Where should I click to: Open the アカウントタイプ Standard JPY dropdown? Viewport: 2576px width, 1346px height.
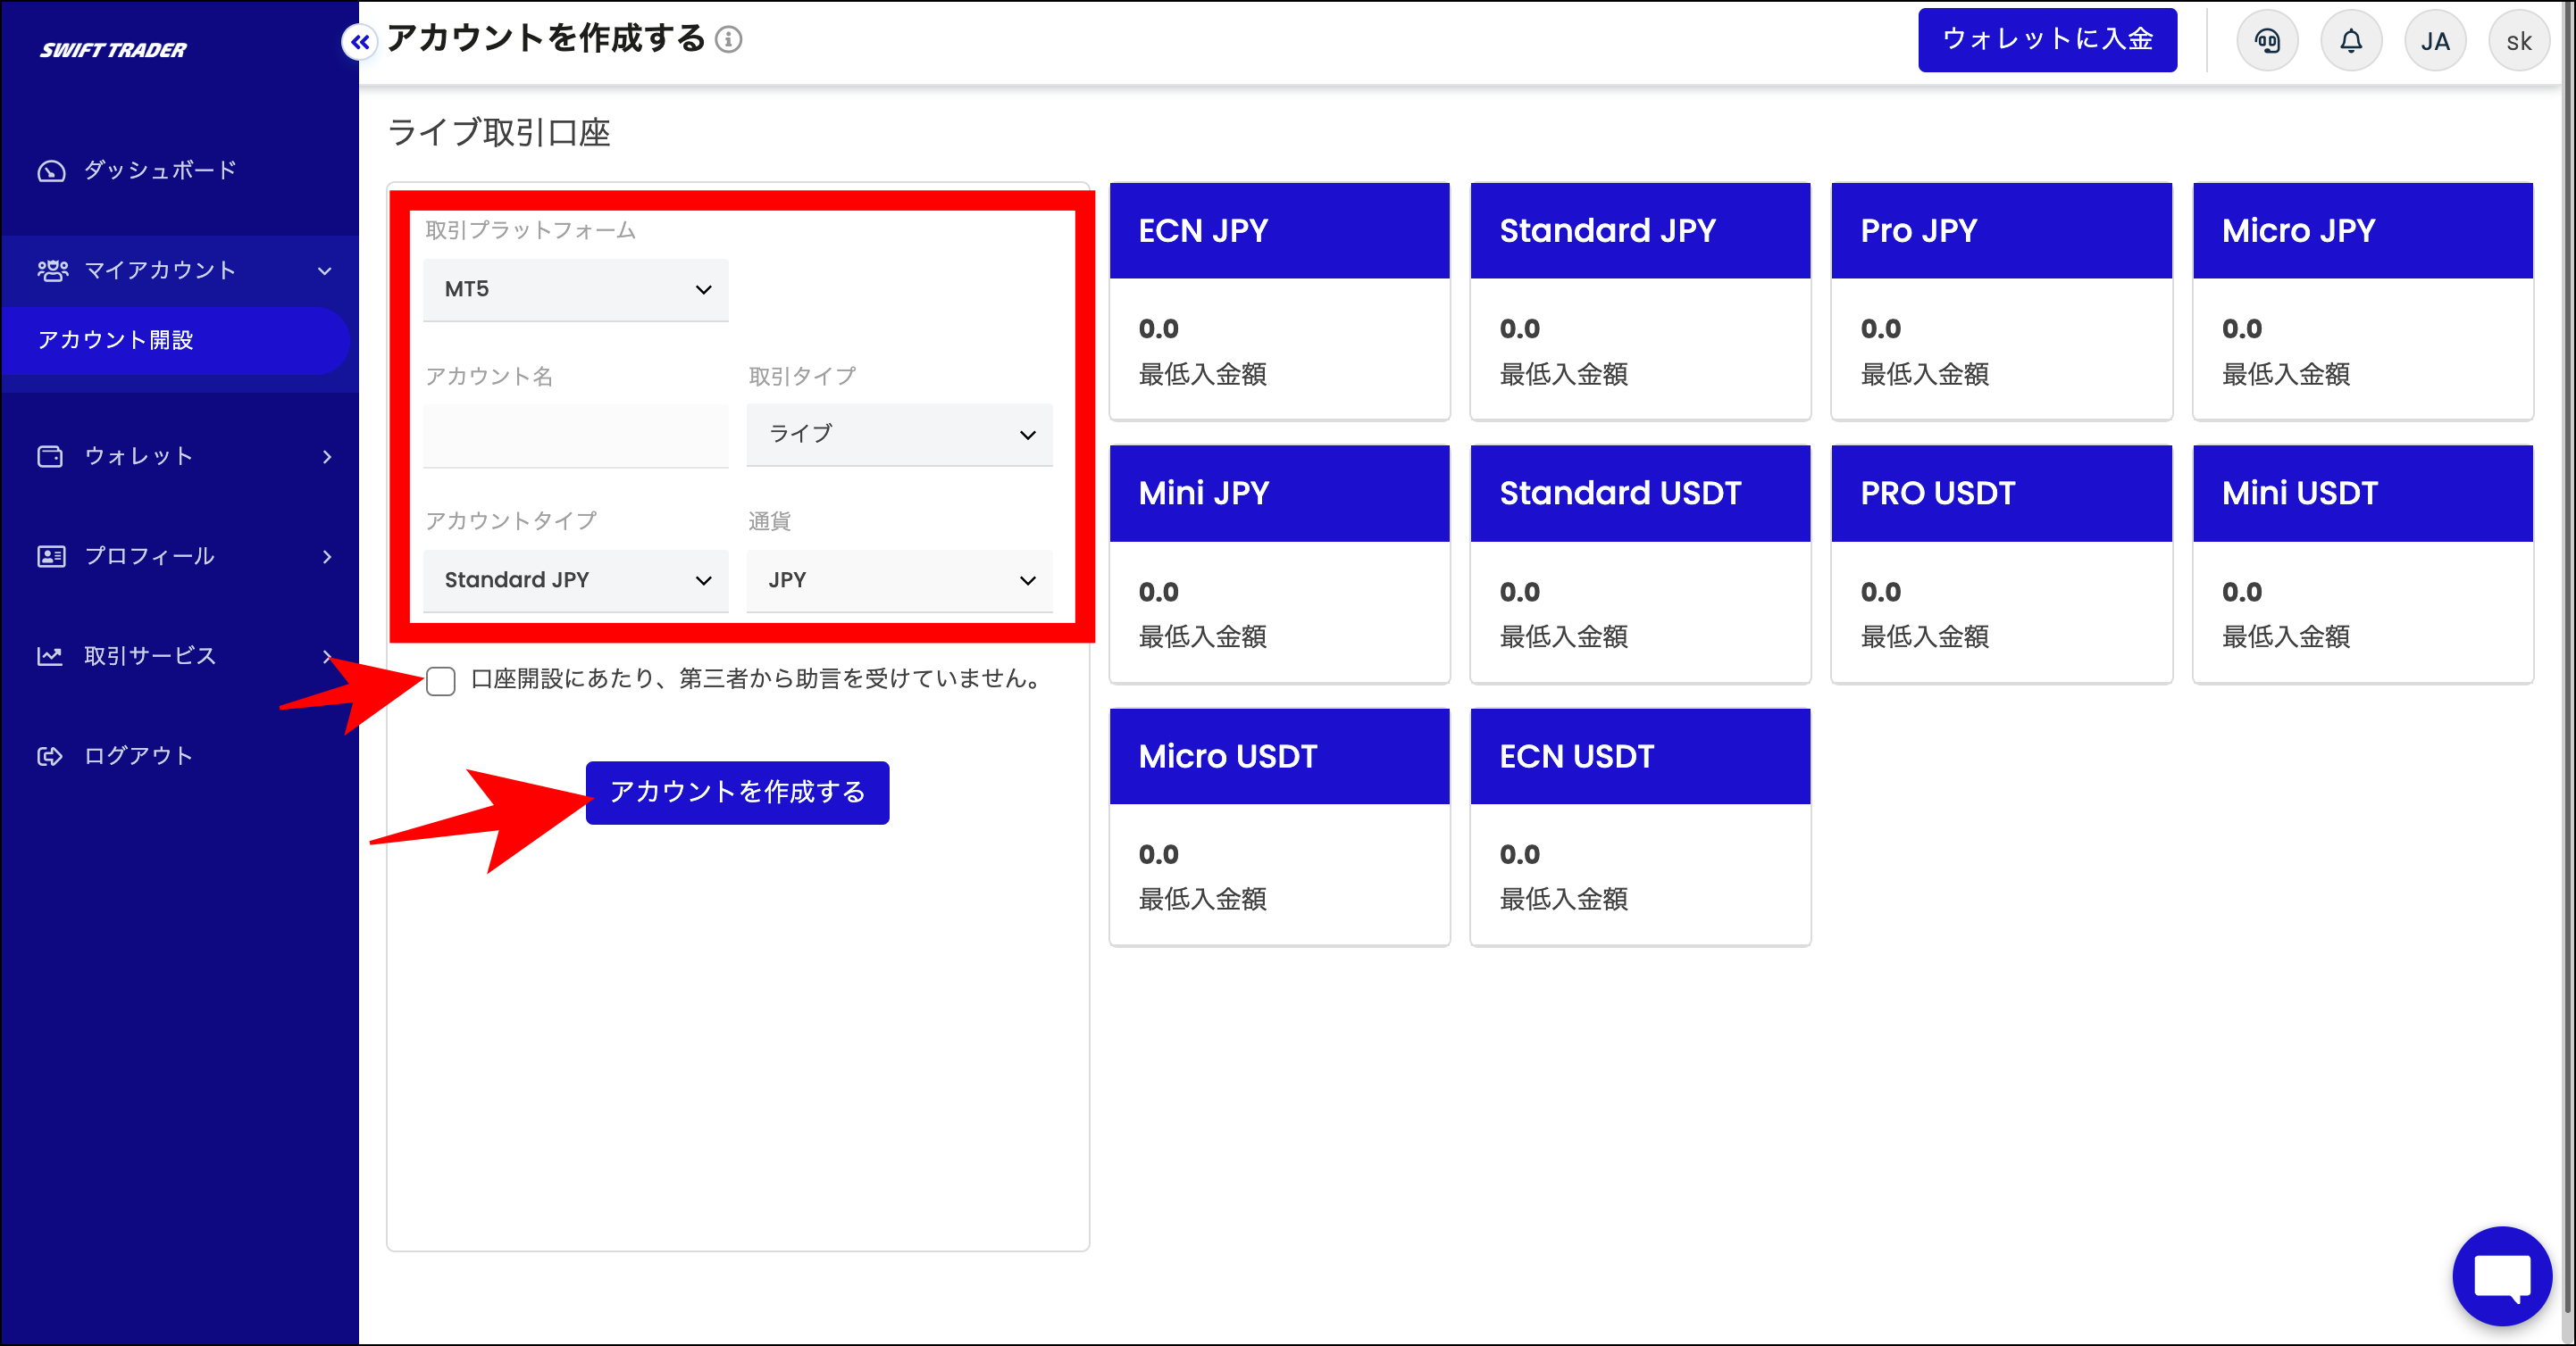(x=576, y=580)
